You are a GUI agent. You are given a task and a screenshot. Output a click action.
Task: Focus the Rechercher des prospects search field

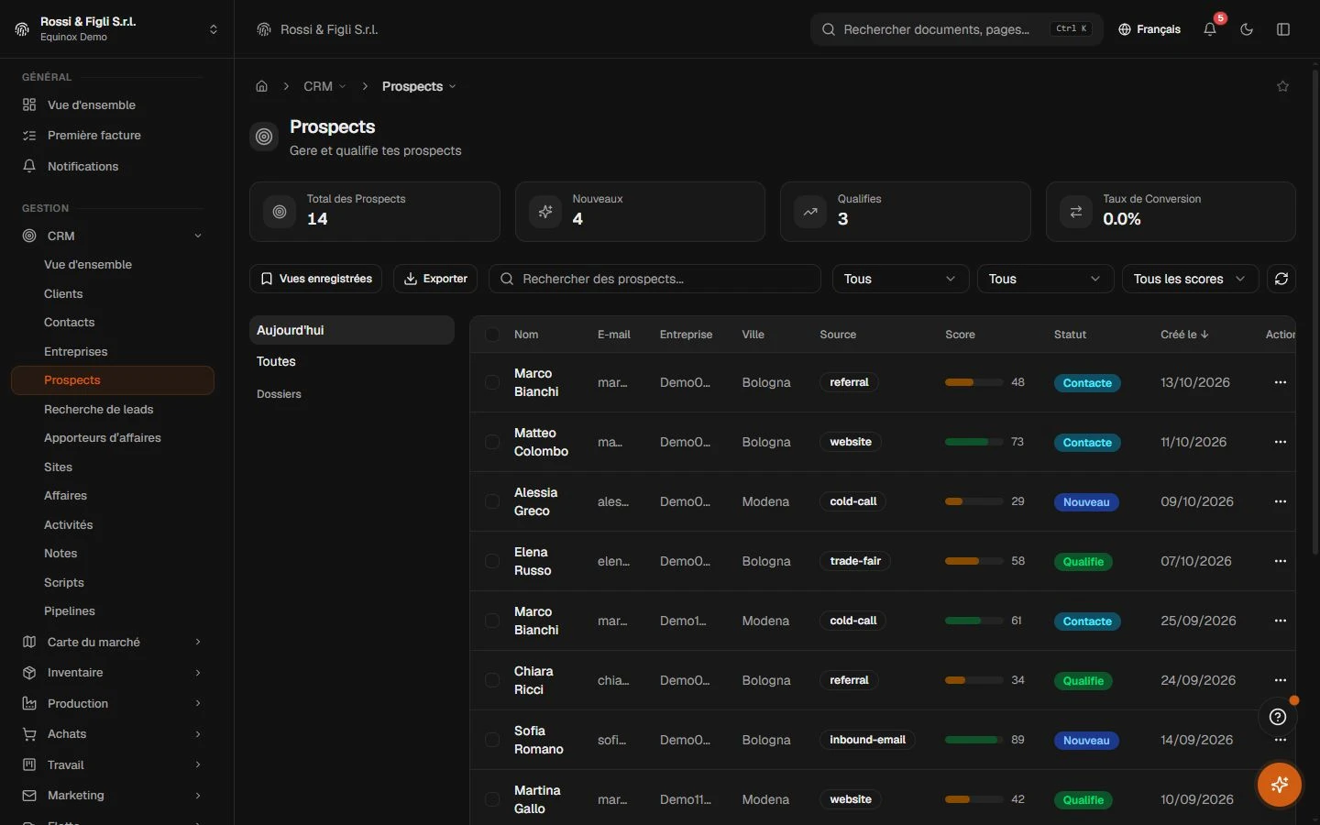coord(654,279)
